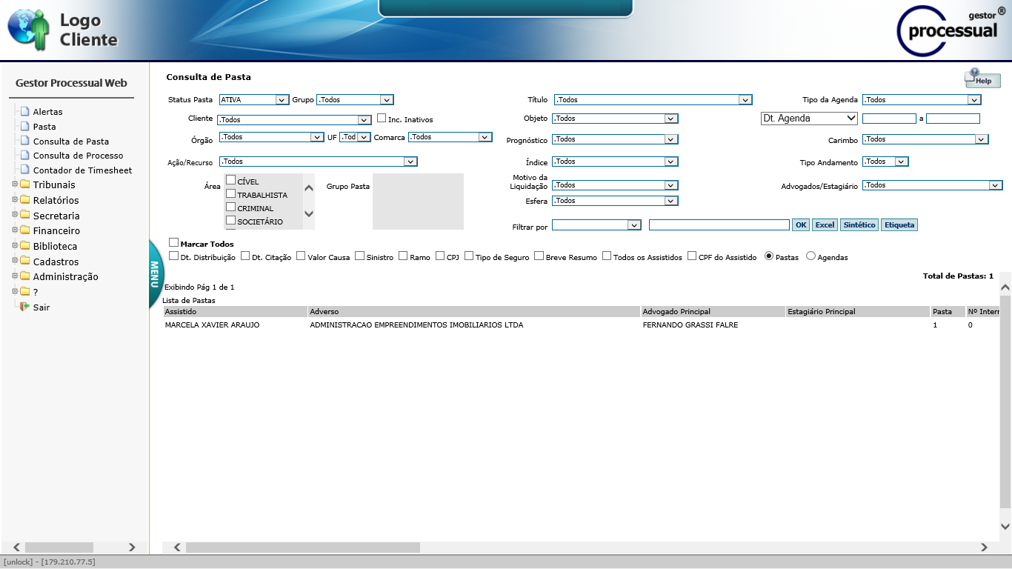Expand the Cadastros tree node
Image resolution: width=1012 pixels, height=569 pixels.
[x=15, y=262]
